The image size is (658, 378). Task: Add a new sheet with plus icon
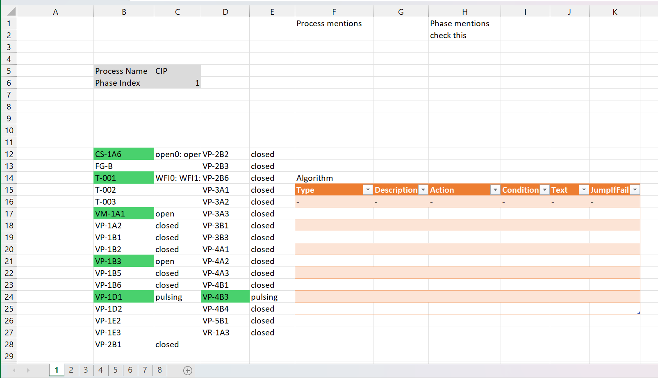188,371
